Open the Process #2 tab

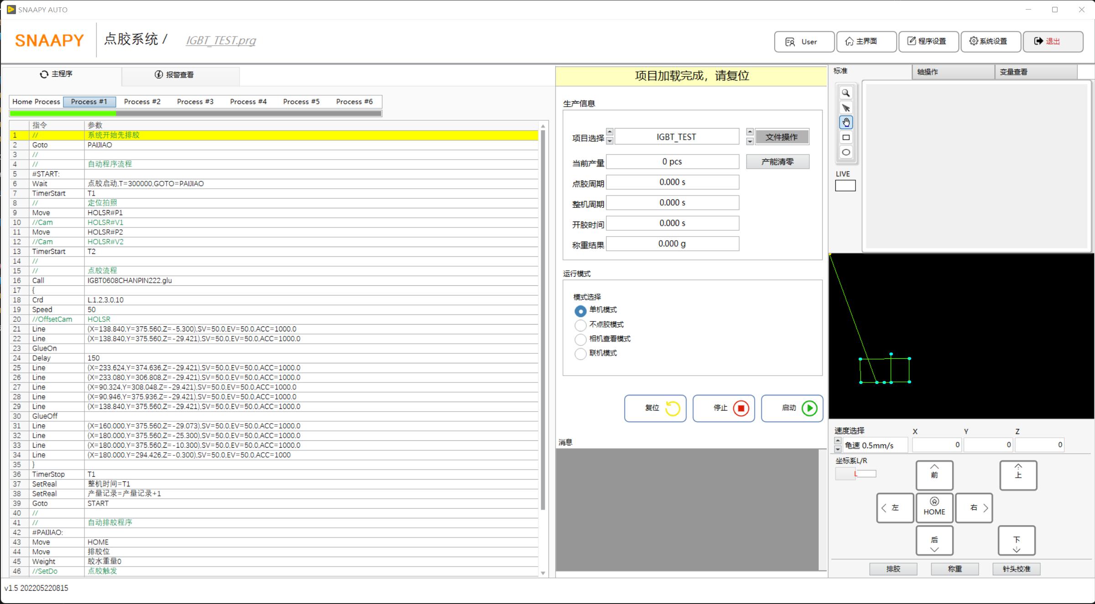click(142, 102)
